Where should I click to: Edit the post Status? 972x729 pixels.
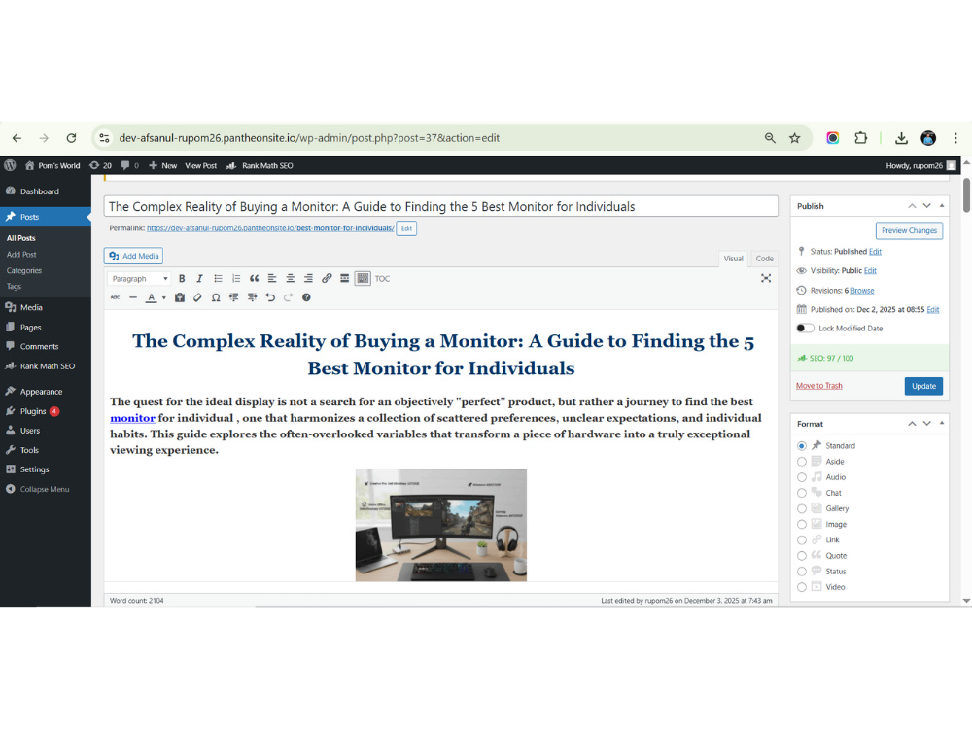[875, 251]
